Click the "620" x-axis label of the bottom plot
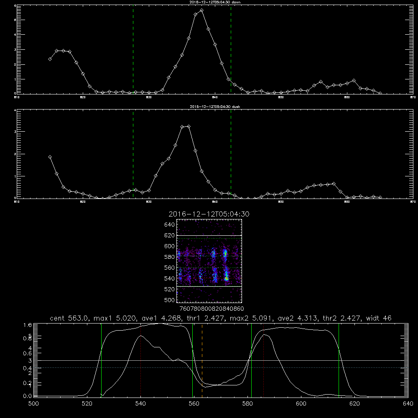This screenshot has width=418, height=418. [x=354, y=404]
